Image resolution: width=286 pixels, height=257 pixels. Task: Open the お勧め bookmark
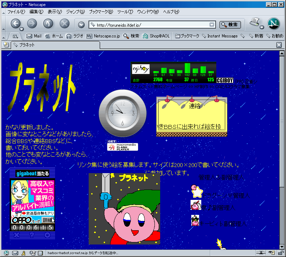(x=275, y=36)
